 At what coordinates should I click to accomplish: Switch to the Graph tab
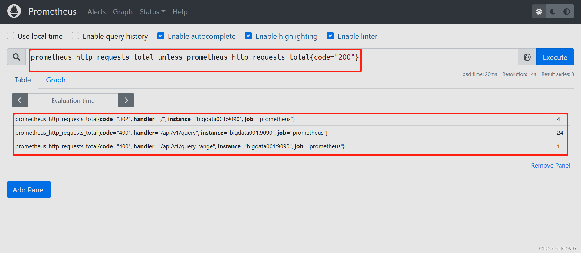click(x=56, y=80)
